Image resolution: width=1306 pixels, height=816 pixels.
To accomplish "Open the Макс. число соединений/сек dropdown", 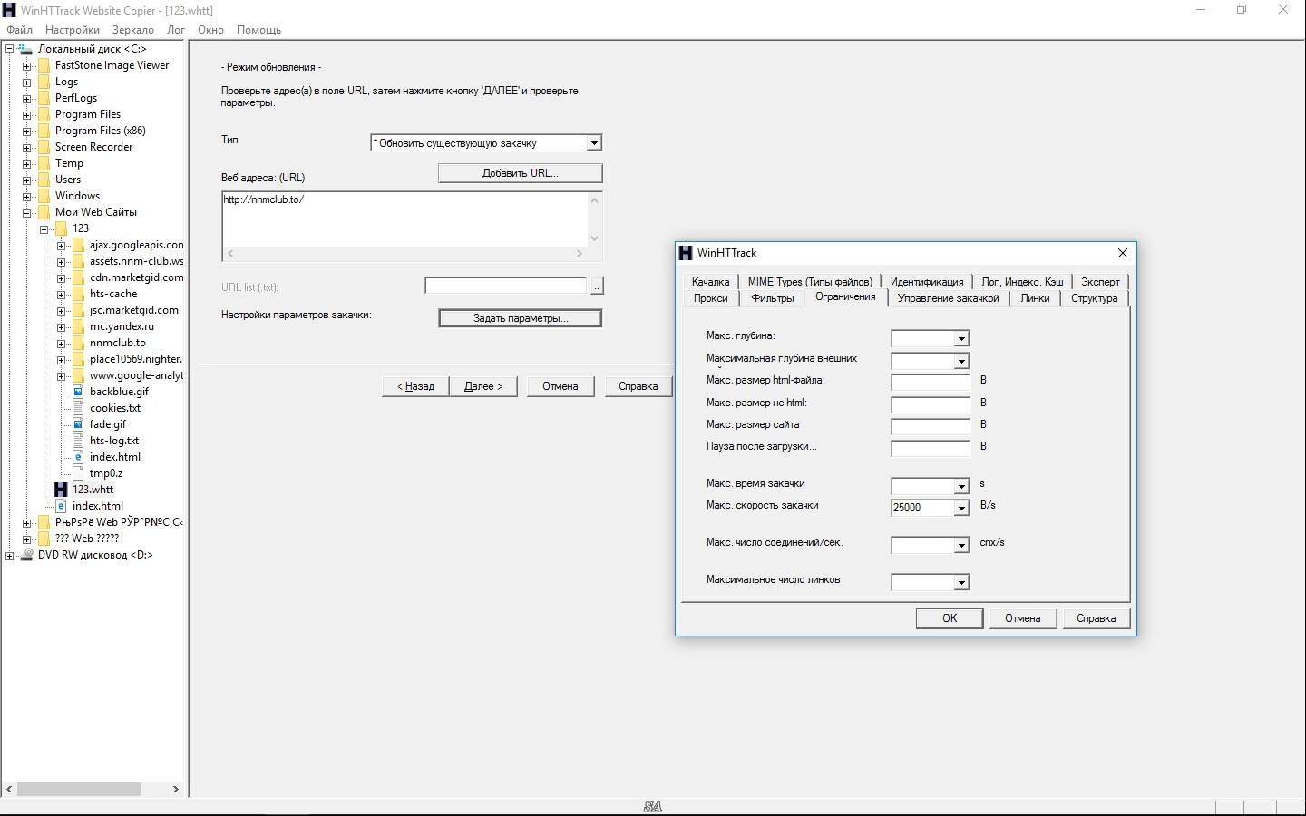I will click(x=961, y=545).
